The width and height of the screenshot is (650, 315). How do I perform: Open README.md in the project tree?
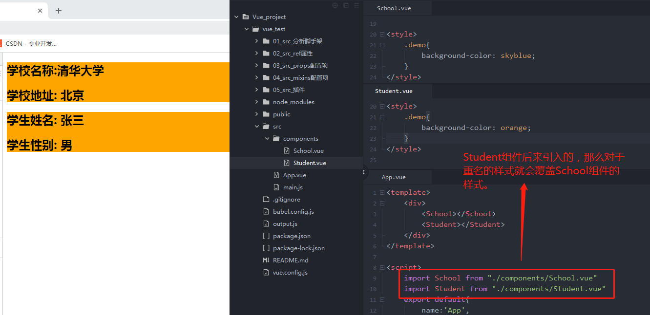(291, 260)
